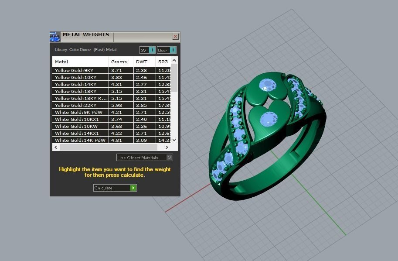The height and width of the screenshot is (261, 398).
Task: Click the Library: Color Dome label
Action: [85, 50]
